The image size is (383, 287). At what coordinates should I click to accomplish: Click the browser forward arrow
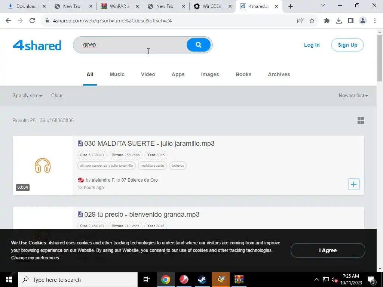click(x=20, y=21)
